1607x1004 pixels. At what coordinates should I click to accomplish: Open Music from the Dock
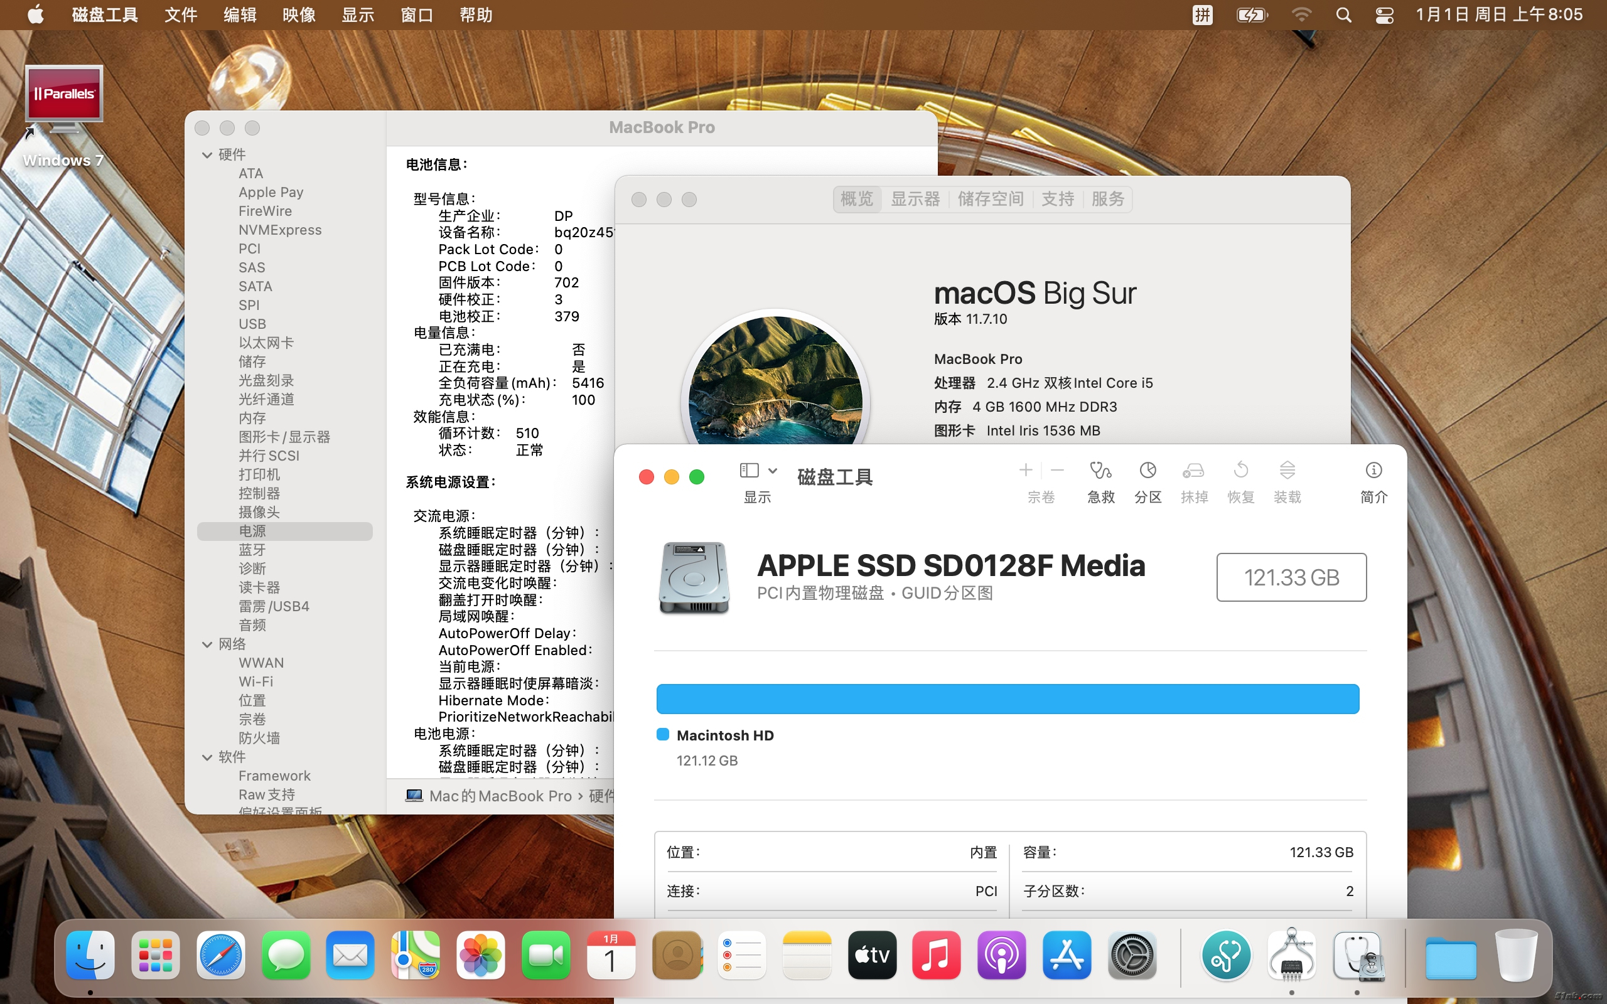(937, 956)
